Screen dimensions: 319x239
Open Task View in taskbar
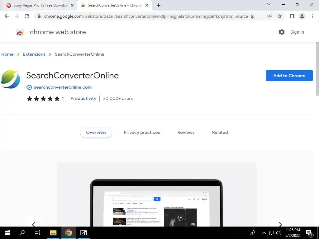coord(37,233)
